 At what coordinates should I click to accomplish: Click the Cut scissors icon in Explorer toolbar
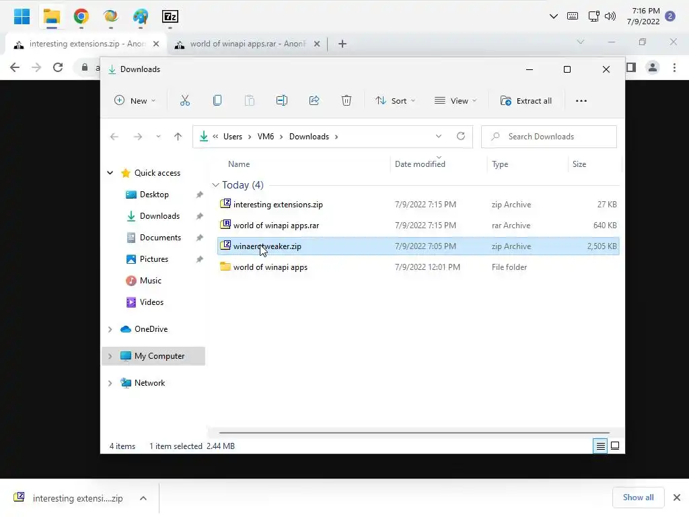(x=185, y=101)
